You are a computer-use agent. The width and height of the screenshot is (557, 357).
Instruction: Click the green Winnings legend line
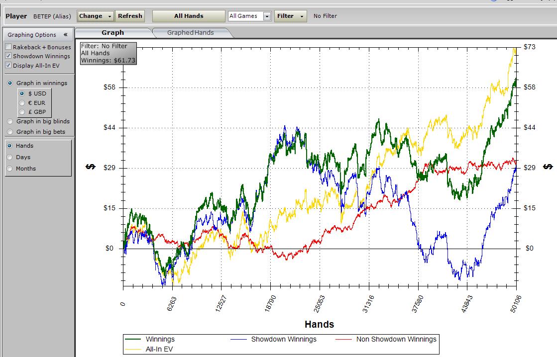(x=133, y=340)
